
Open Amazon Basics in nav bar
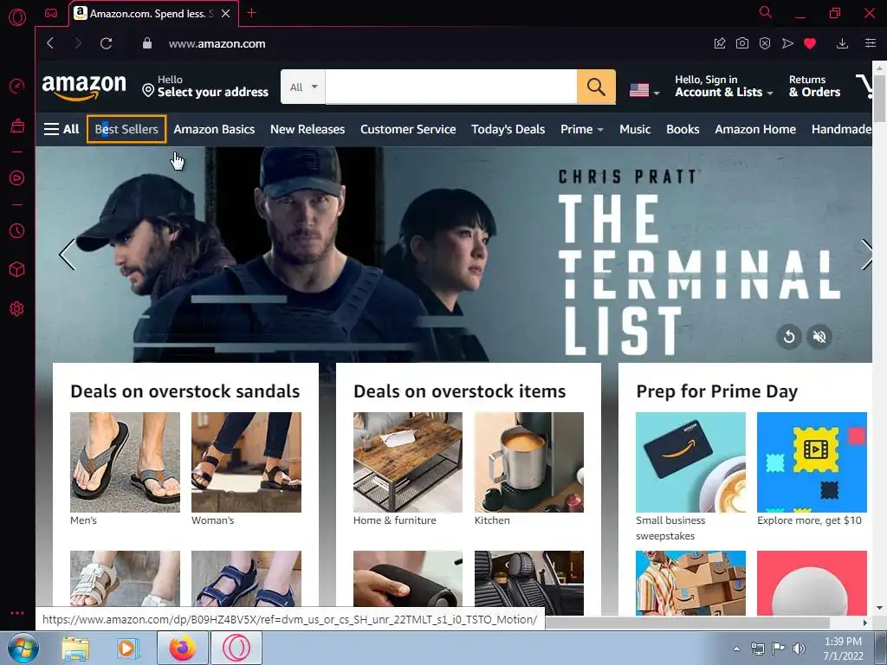tap(214, 130)
